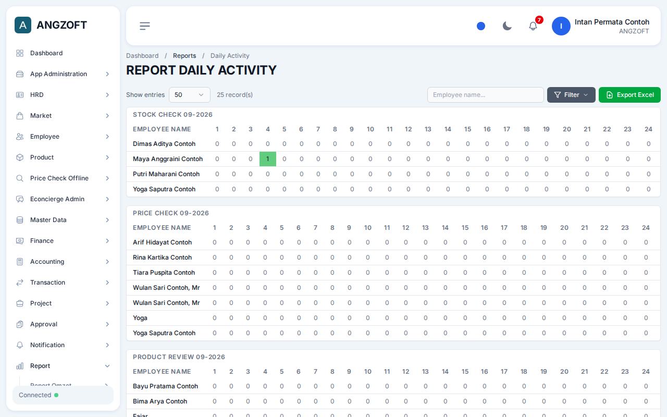Switch to dark mode moon icon
The height and width of the screenshot is (417, 667).
coord(507,26)
